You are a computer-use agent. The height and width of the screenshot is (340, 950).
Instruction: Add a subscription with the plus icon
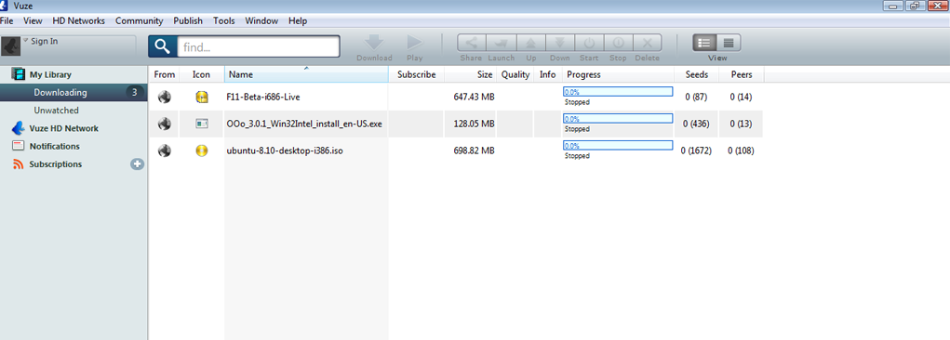[138, 163]
